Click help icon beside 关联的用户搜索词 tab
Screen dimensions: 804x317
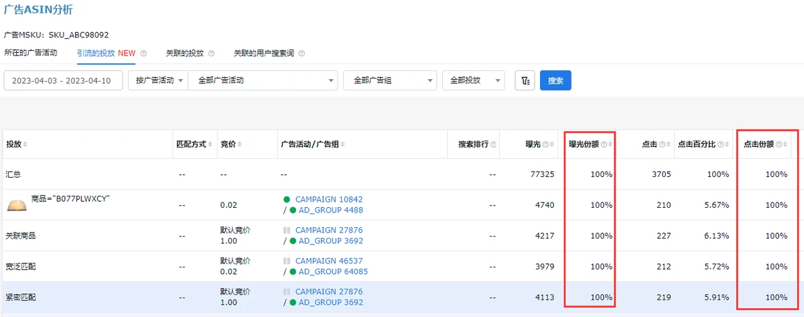(x=301, y=53)
